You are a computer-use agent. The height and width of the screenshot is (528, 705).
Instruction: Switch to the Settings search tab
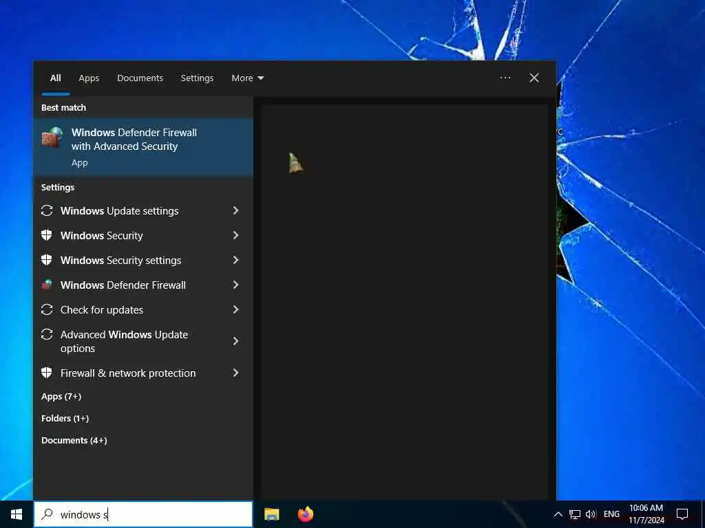[x=198, y=78]
